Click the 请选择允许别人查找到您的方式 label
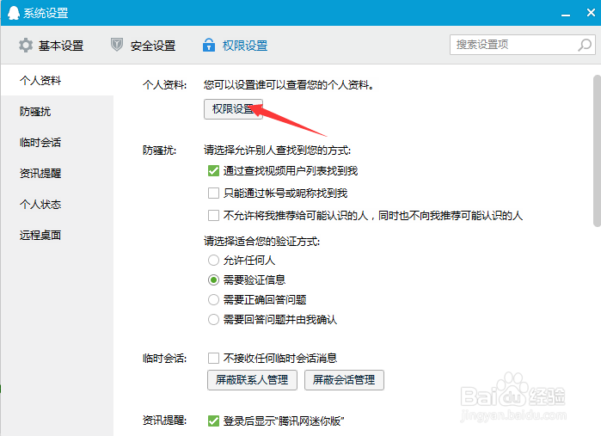 coord(277,150)
